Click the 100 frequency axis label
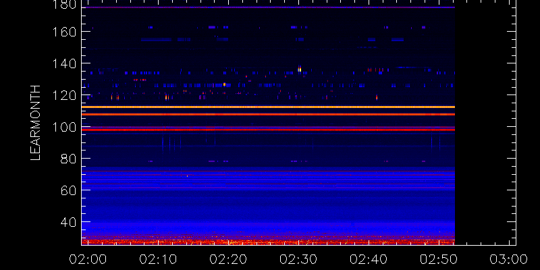Viewport: 540px width, 270px height. pos(64,127)
